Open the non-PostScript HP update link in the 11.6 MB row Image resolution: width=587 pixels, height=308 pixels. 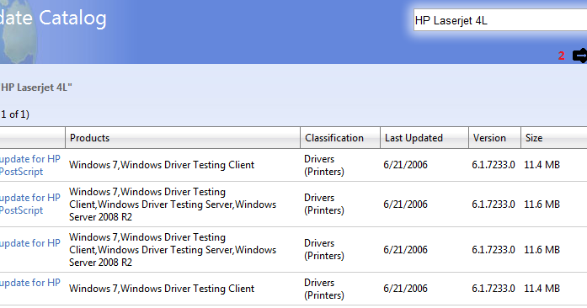point(30,243)
